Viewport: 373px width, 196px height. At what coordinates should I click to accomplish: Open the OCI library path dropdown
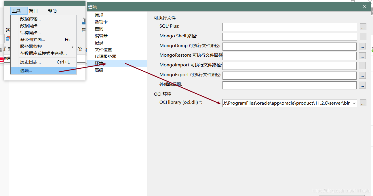pyautogui.click(x=354, y=103)
